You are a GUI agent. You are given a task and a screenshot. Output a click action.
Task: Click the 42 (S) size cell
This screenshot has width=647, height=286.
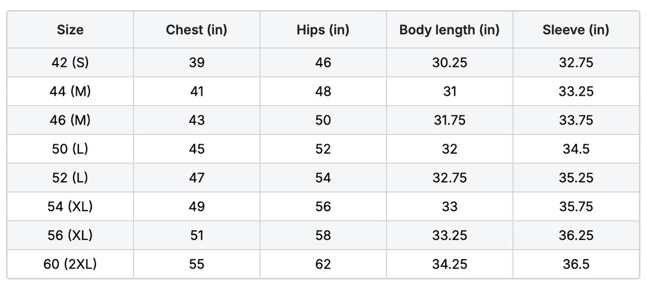tap(70, 62)
